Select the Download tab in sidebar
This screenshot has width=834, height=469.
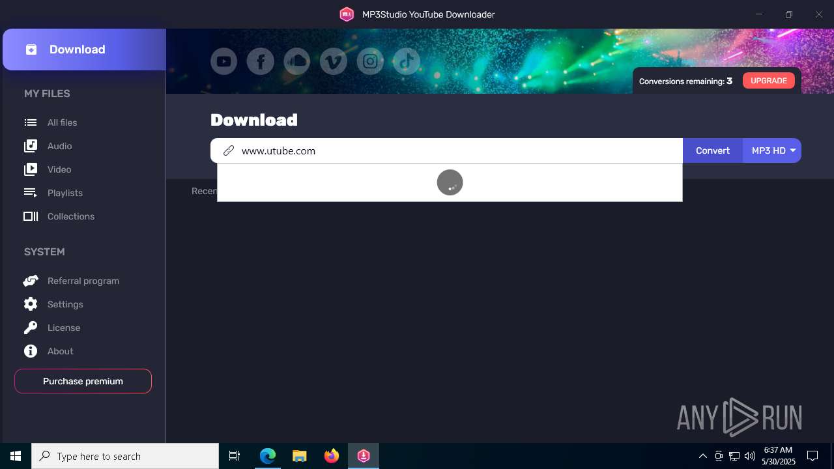(x=84, y=50)
